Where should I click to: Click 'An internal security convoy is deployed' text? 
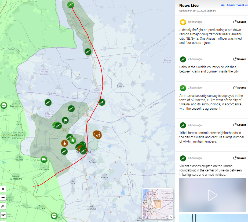(211, 102)
